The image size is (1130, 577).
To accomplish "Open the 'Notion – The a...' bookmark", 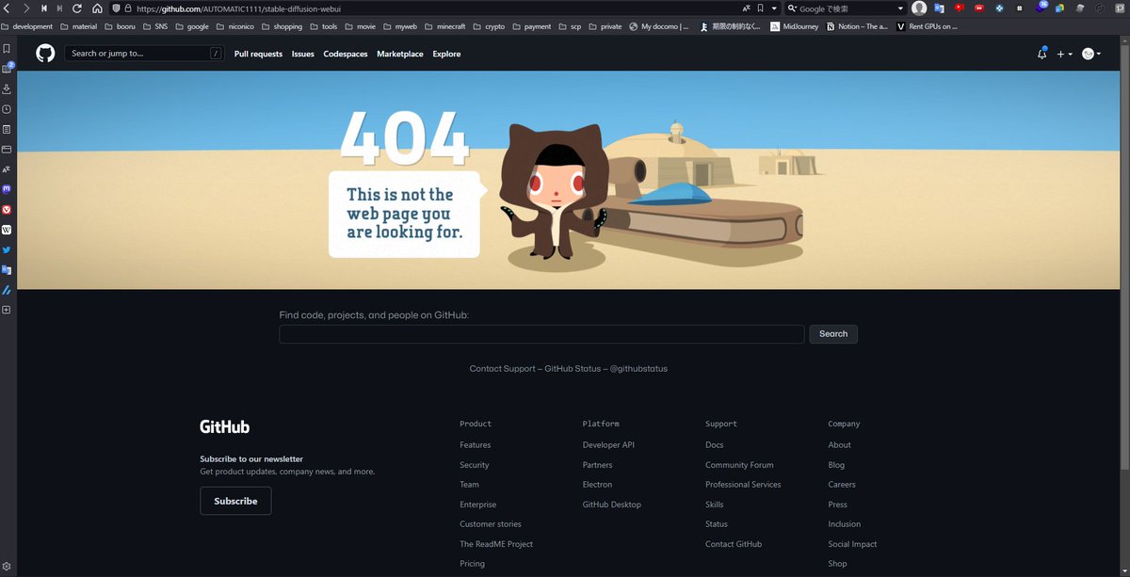I will [857, 26].
